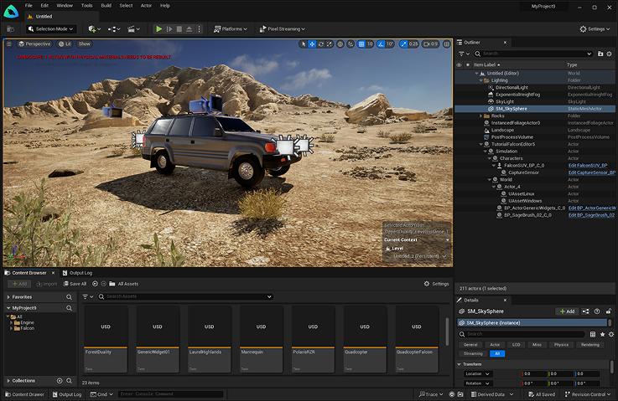Open the Location type dropdown
618x401 pixels.
pyautogui.click(x=477, y=374)
